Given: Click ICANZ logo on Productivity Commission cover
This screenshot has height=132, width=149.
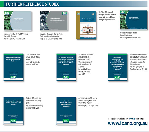Looking at the screenshot, I should 117,77.
